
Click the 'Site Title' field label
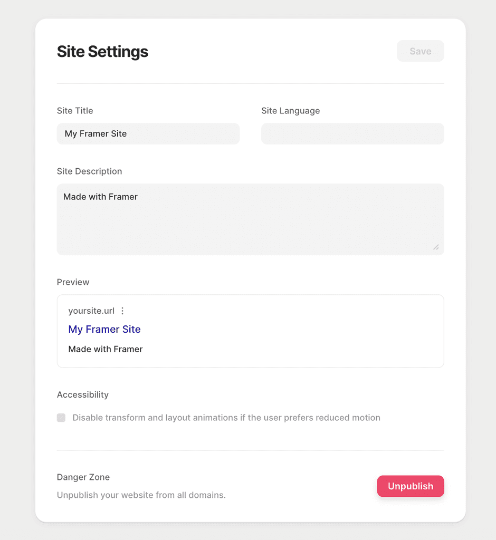pyautogui.click(x=75, y=111)
